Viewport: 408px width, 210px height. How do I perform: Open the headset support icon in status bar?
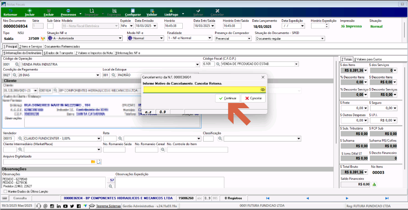click(39, 206)
